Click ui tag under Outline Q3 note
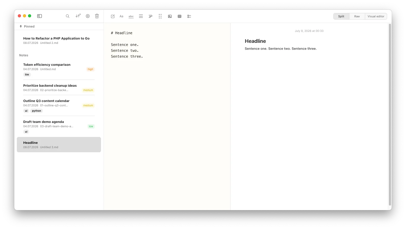 26,111
